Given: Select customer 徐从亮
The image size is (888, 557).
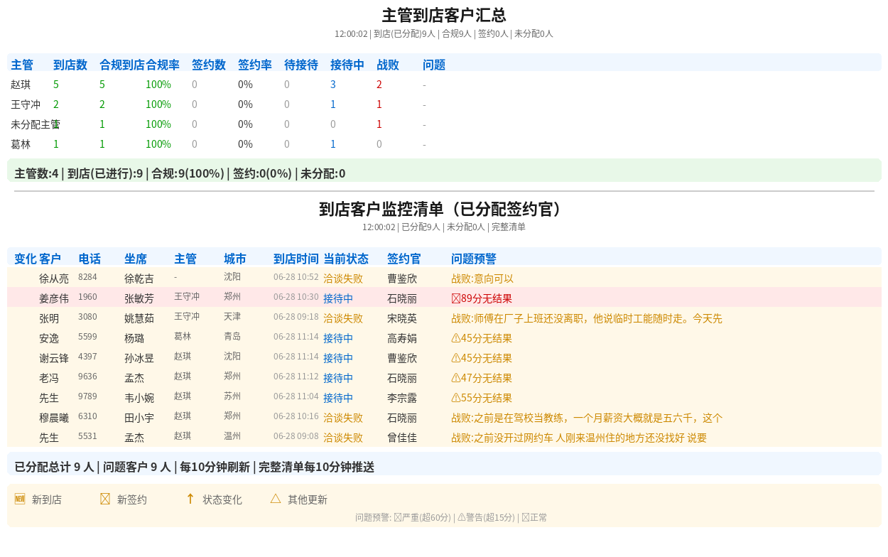Looking at the screenshot, I should click(x=54, y=278).
